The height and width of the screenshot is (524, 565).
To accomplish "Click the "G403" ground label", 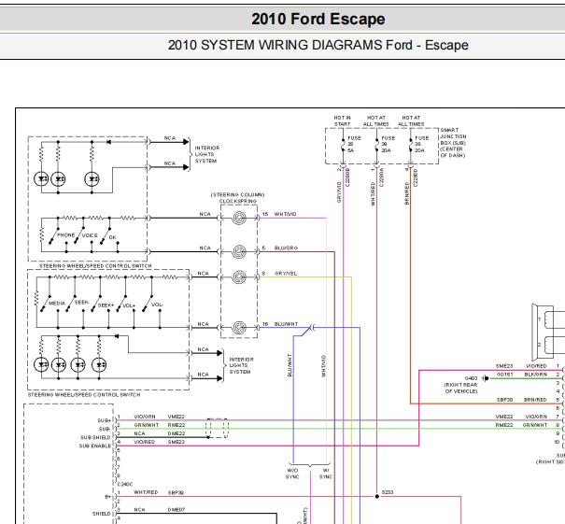I will tap(471, 378).
